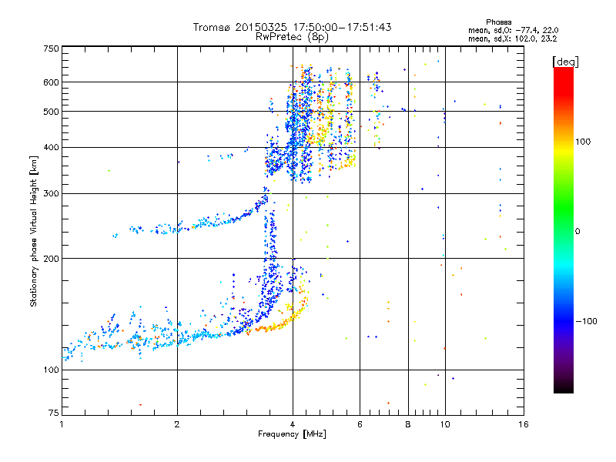The image size is (616, 462).
Task: Click the x-axis tick label '8'
Action: [408, 424]
